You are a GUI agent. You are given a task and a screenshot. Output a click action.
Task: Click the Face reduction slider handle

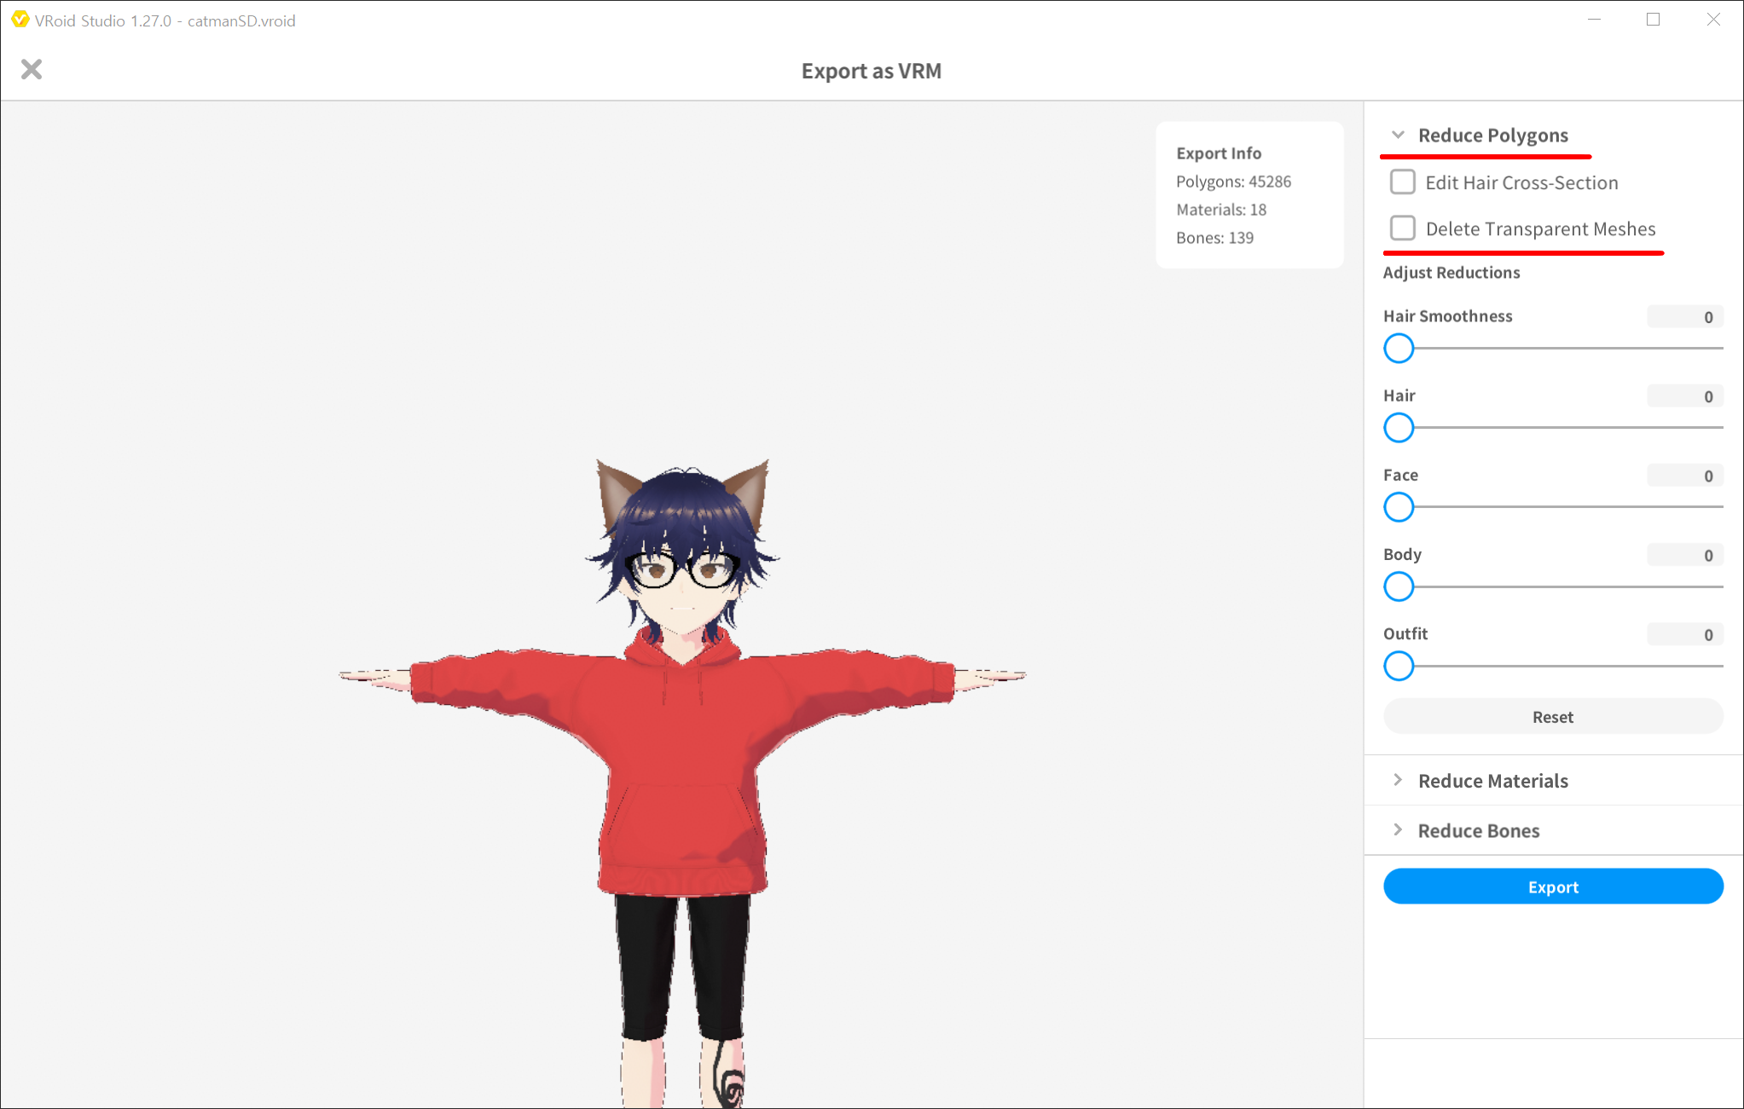pyautogui.click(x=1399, y=507)
